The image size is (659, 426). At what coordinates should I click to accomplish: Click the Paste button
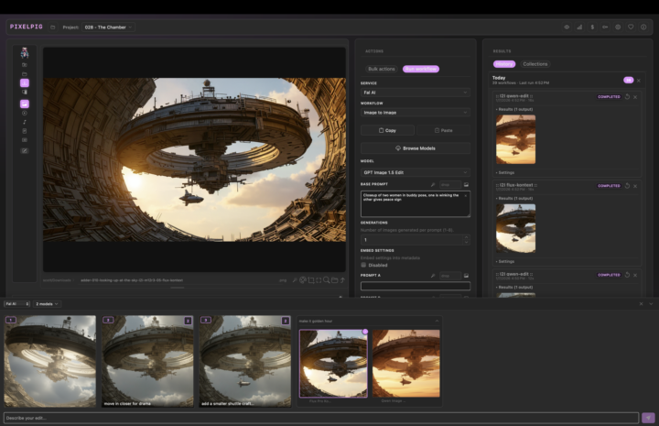coord(443,130)
